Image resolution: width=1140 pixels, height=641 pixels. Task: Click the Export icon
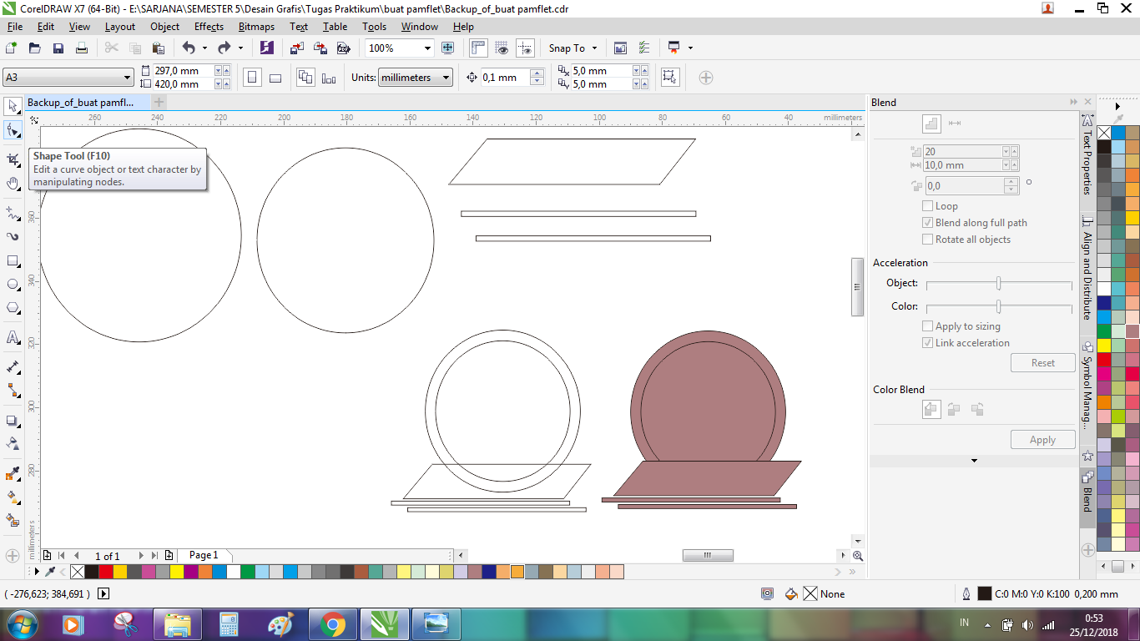[319, 48]
